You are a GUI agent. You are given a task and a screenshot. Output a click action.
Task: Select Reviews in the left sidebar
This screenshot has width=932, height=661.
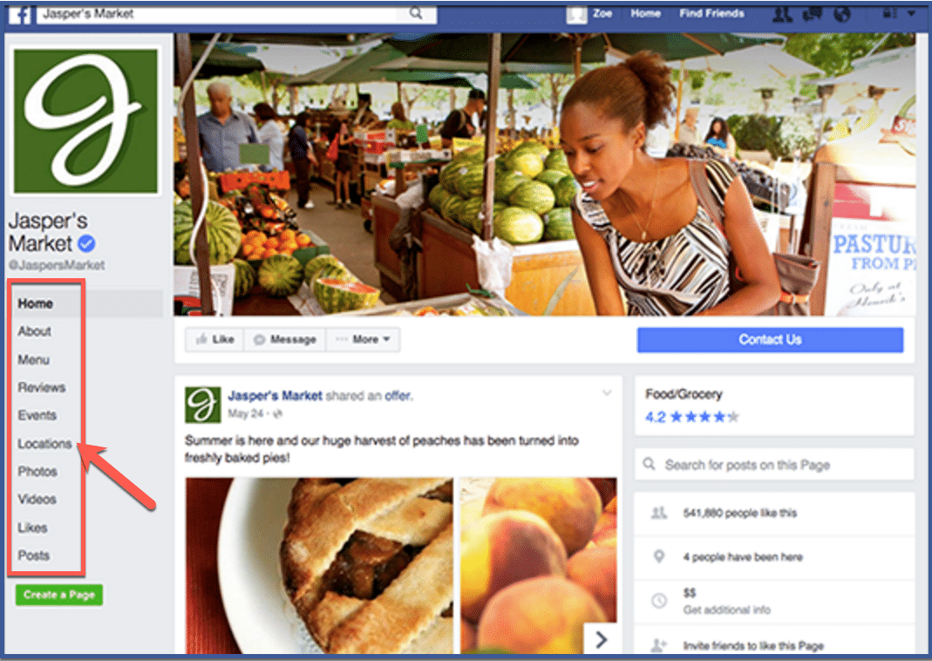point(42,387)
